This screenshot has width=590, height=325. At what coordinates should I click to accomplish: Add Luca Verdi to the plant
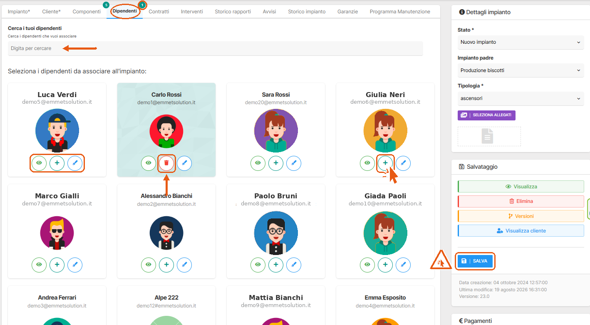pos(57,163)
